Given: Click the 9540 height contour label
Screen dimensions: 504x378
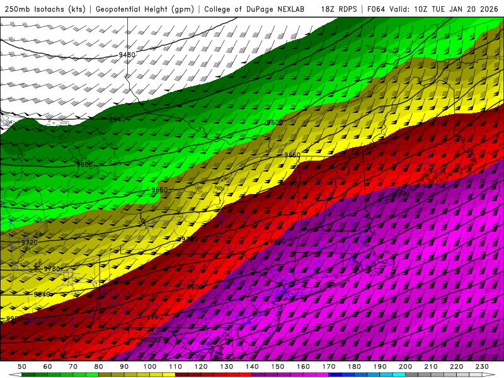Looking at the screenshot, I should 117,119.
